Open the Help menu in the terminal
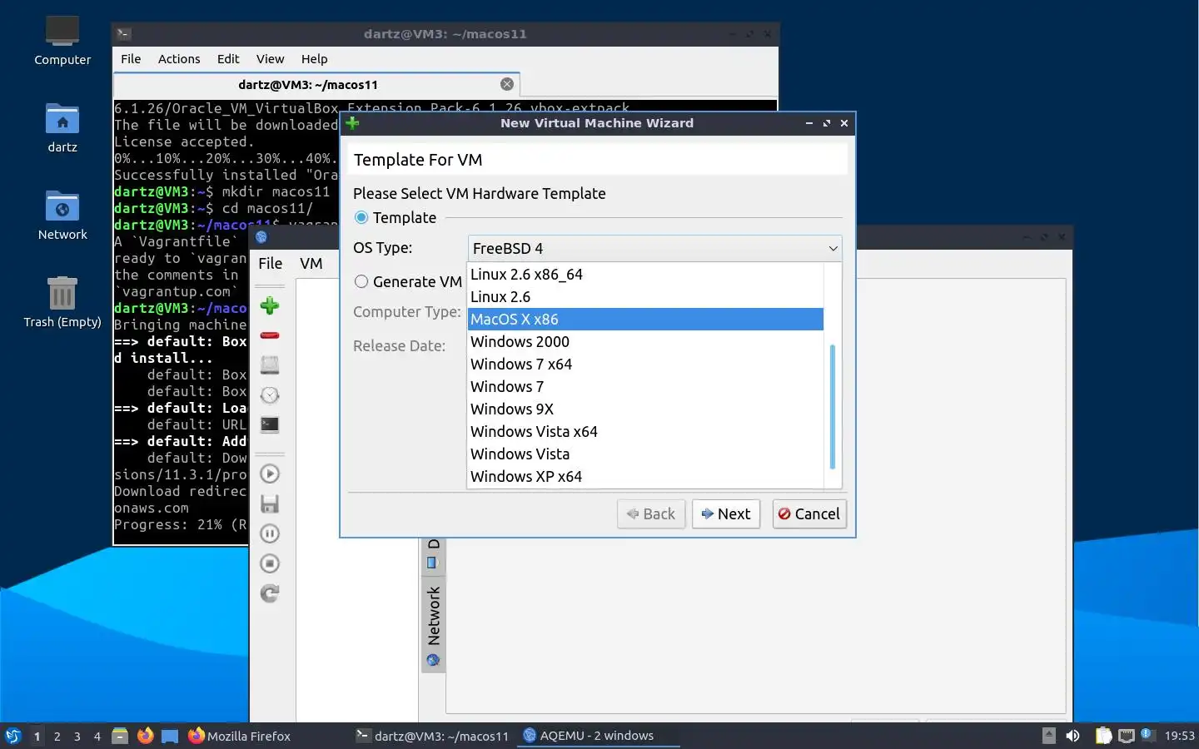 click(x=314, y=58)
